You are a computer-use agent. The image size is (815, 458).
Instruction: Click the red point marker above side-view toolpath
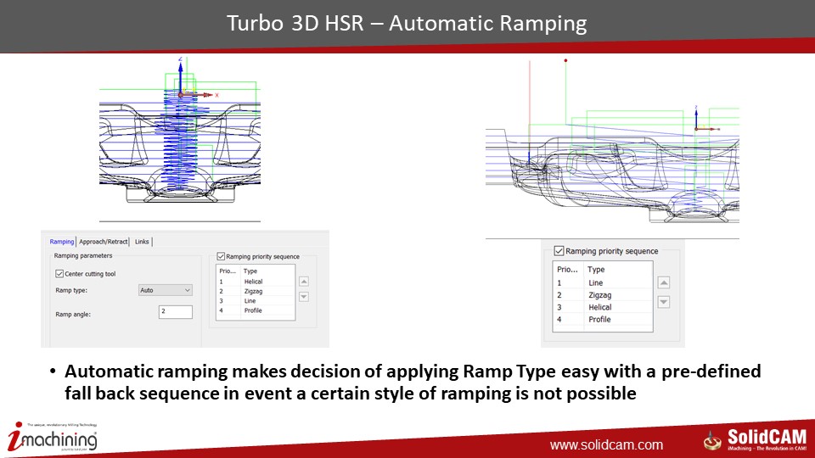pyautogui.click(x=565, y=60)
